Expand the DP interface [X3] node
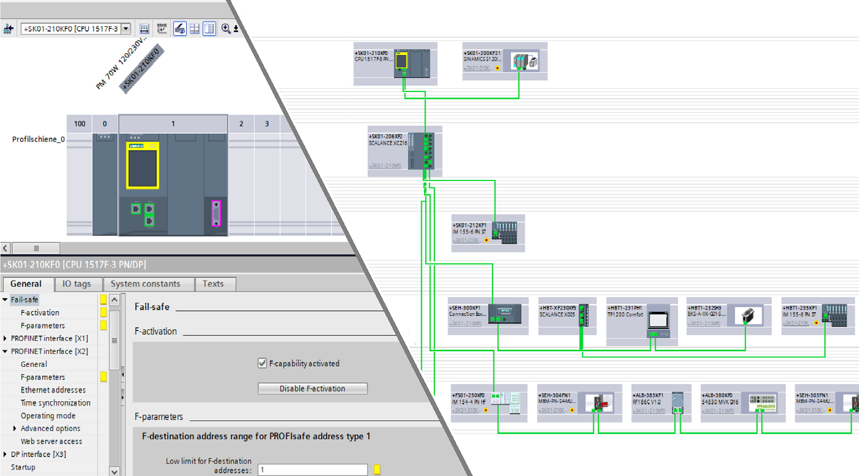 (x=5, y=455)
